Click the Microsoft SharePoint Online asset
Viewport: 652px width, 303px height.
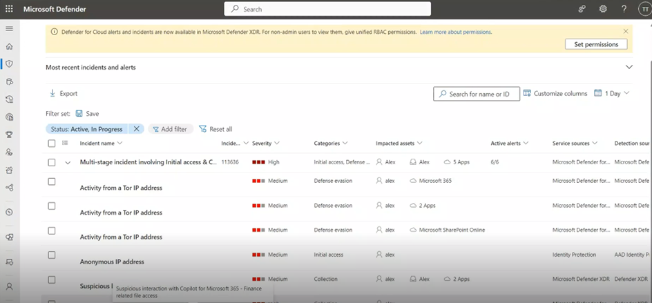pos(448,230)
